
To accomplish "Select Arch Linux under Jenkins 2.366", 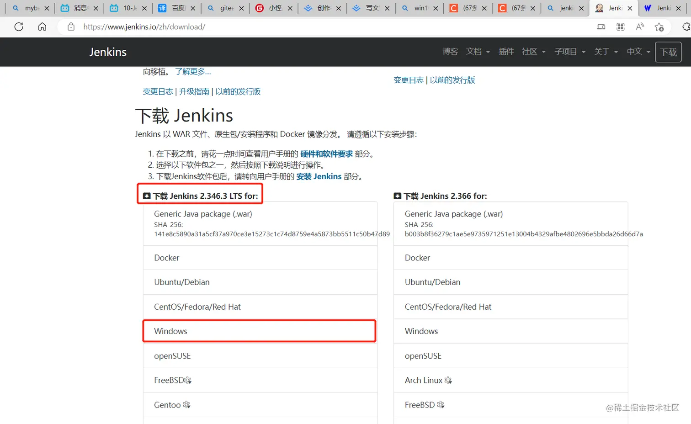I will [510, 380].
